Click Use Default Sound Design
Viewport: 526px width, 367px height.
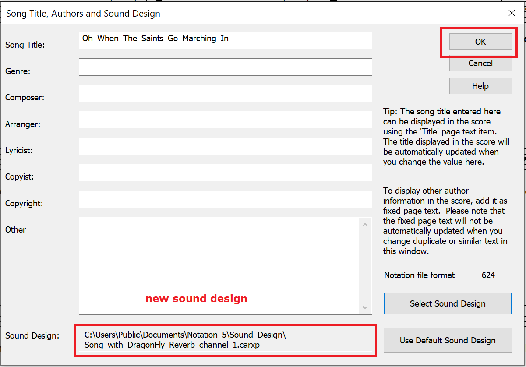[447, 340]
